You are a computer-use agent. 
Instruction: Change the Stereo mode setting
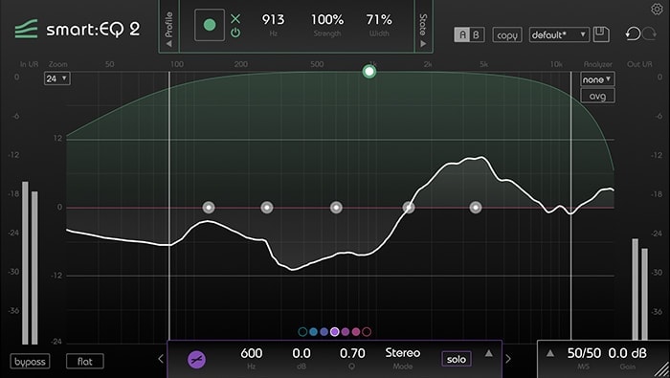[403, 353]
